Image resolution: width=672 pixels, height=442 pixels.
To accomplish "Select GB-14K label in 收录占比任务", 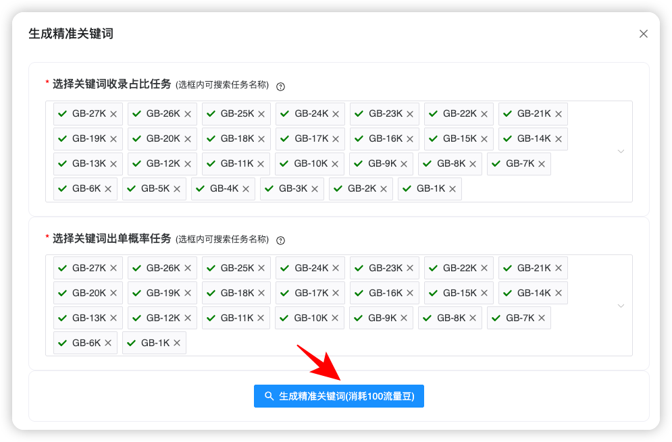I will coord(534,138).
